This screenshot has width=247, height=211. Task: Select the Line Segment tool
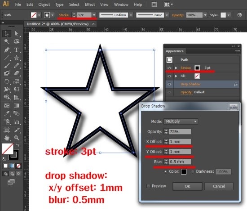[7, 58]
